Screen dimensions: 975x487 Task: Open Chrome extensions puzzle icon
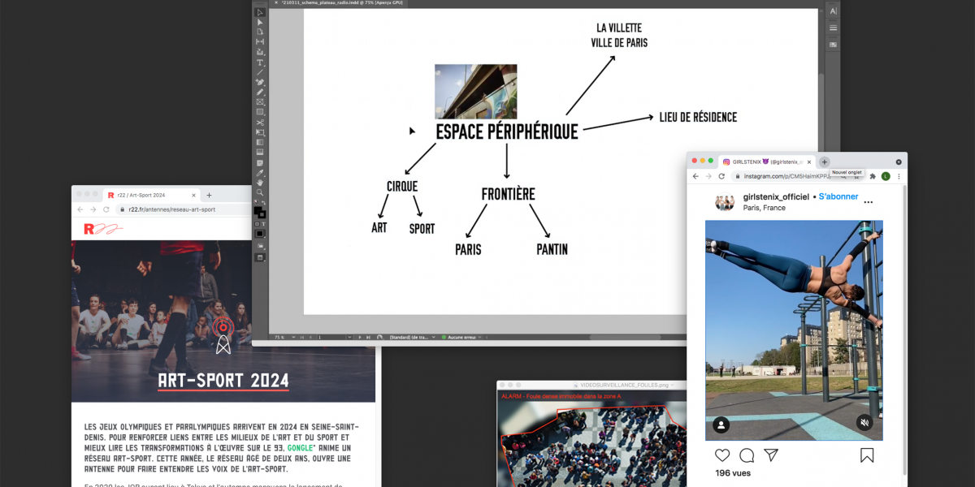click(873, 176)
